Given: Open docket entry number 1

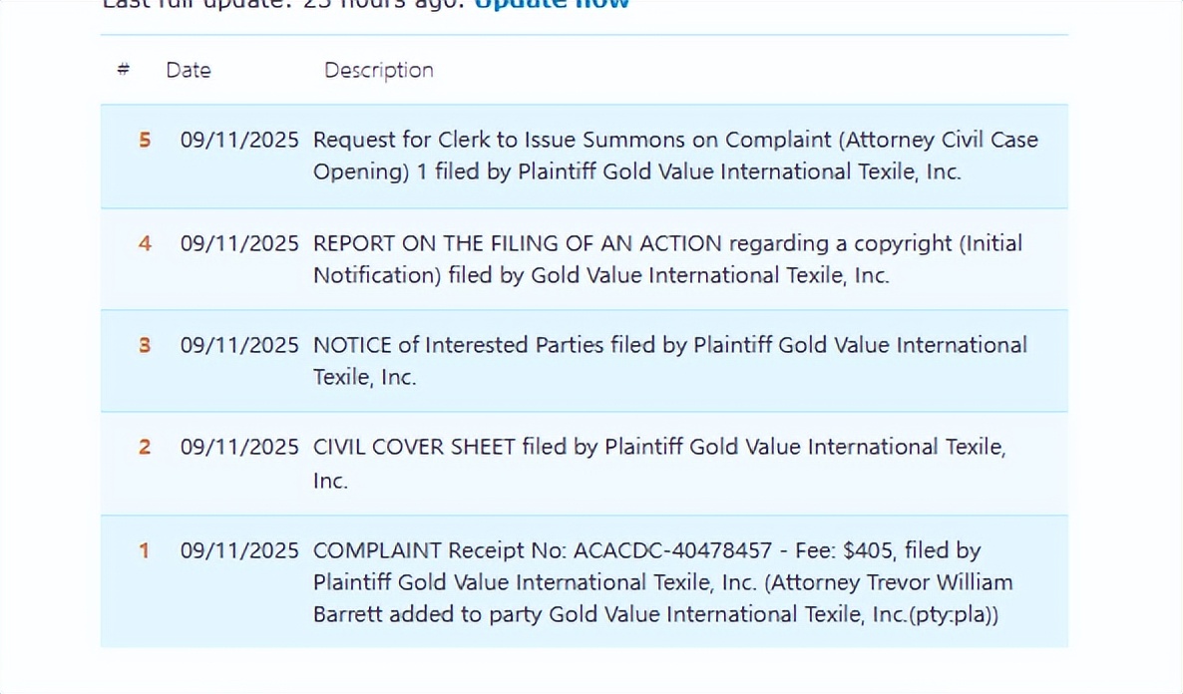Looking at the screenshot, I should 145,550.
